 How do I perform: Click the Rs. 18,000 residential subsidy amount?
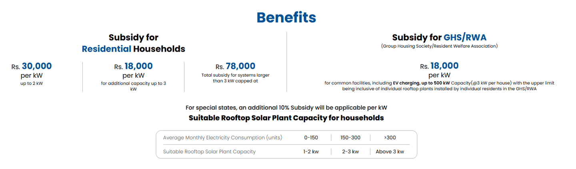click(133, 66)
